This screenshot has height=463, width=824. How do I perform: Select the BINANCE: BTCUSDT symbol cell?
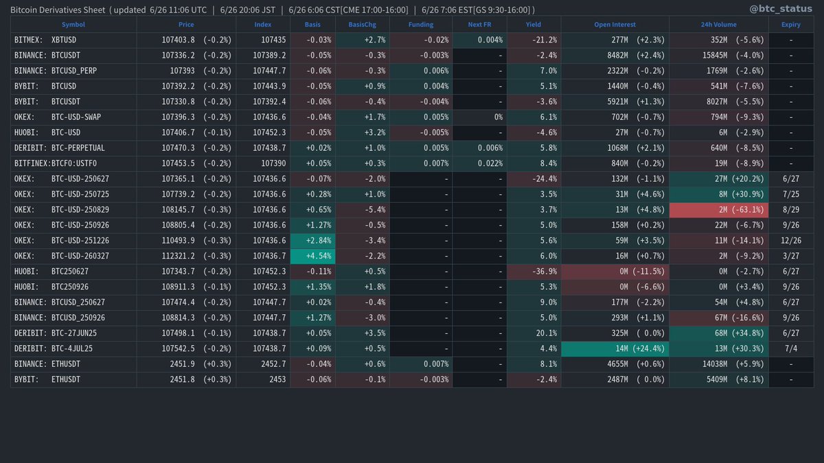coord(73,55)
